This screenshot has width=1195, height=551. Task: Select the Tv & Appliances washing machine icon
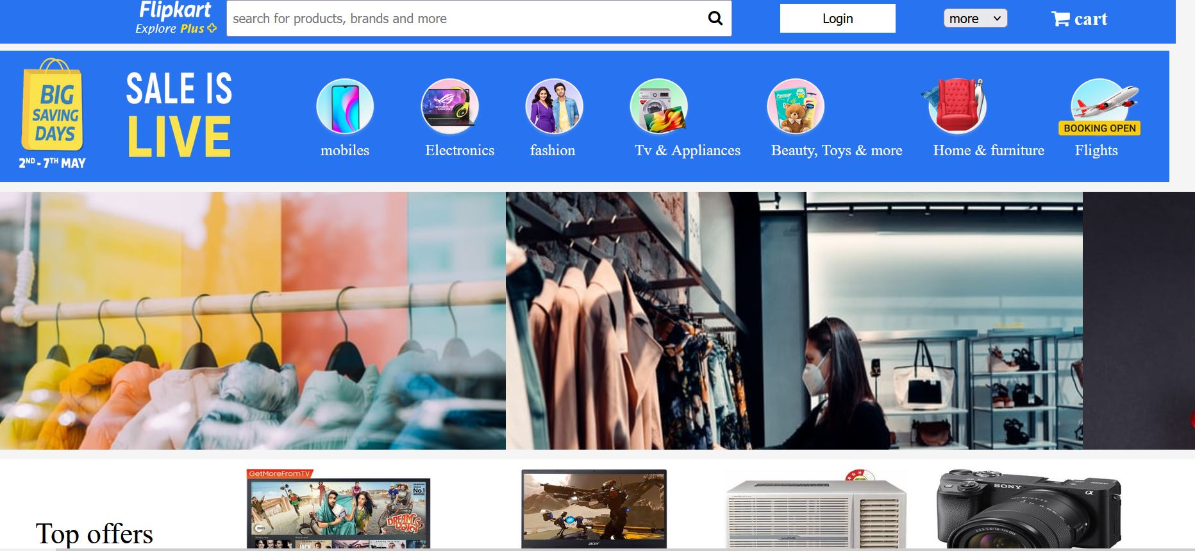tap(659, 106)
